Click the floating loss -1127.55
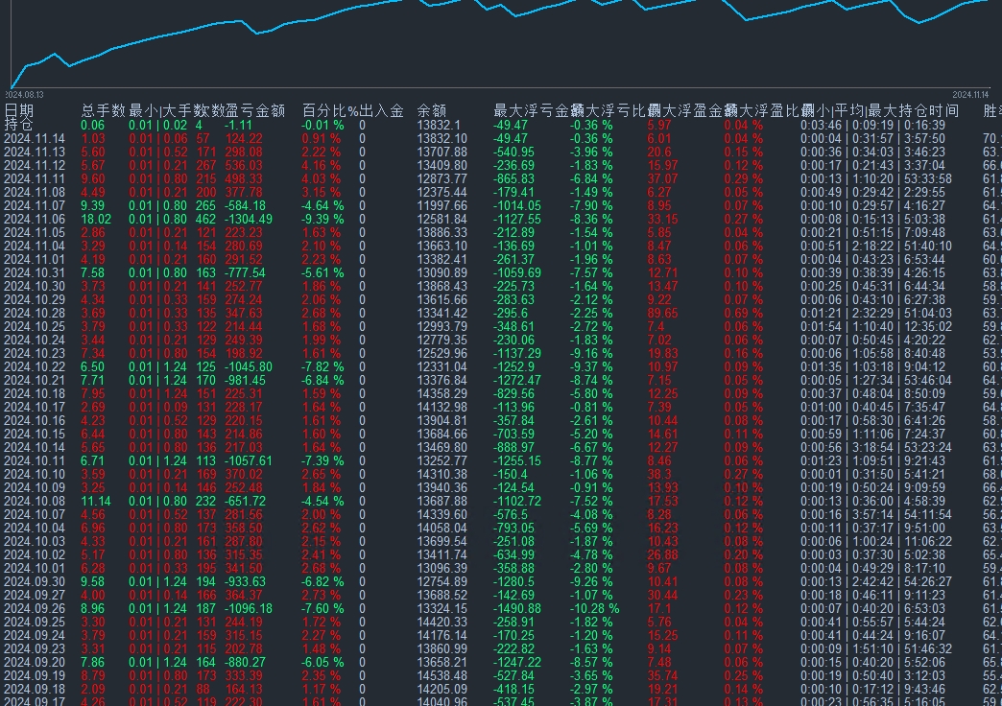This screenshot has width=1002, height=706. (x=517, y=219)
